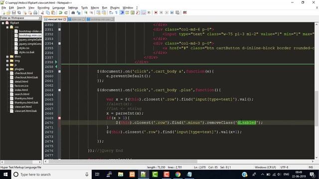The height and width of the screenshot is (179, 319).
Task: Toggle word wrap in the toolbar
Action: [111, 12]
